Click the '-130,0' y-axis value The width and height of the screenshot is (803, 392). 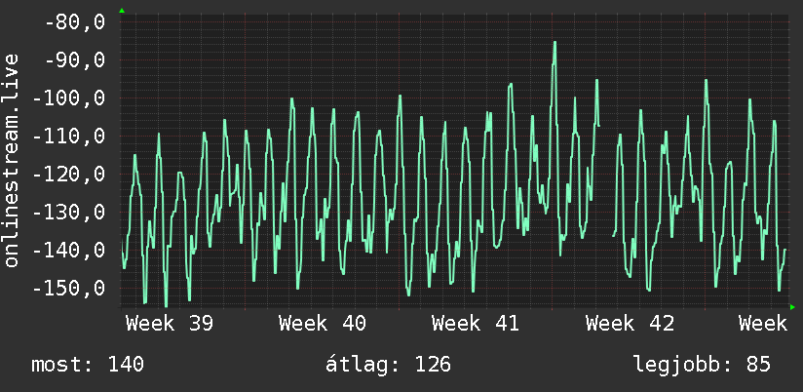69,213
